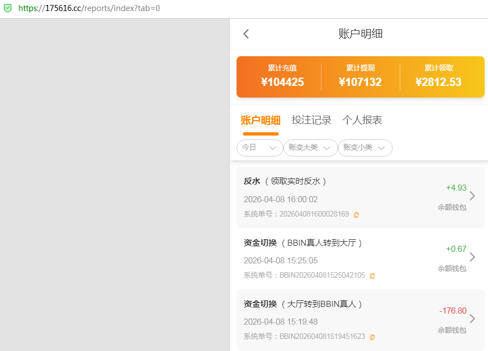Open the 账变小类 filter dropdown
This screenshot has width=488, height=351.
364,148
